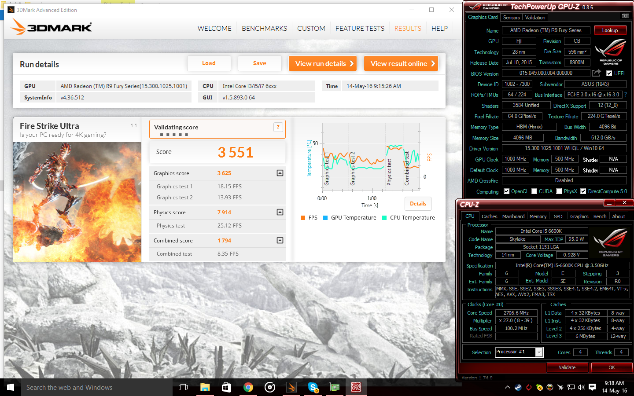Show hidden system tray icons
Viewport: 634px width, 396px height.
point(507,387)
